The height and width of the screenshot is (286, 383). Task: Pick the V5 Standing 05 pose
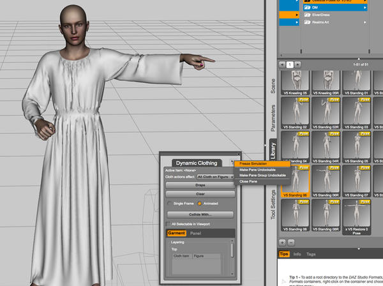[356, 147]
